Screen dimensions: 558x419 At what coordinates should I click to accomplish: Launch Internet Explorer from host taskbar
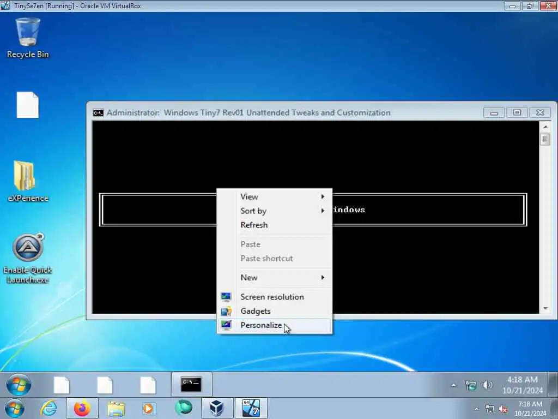(x=48, y=408)
